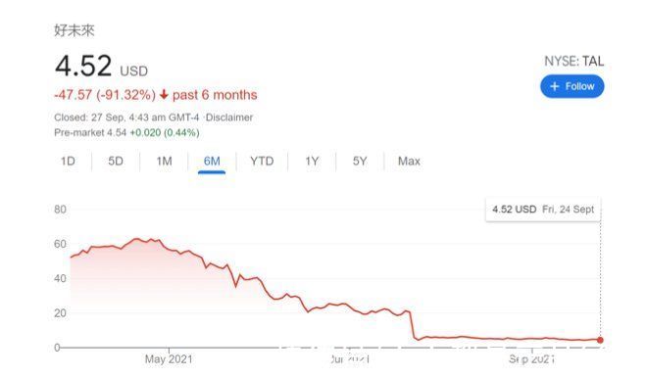Image resolution: width=647 pixels, height=378 pixels.
Task: Choose the 1Y time range tab
Action: click(x=312, y=162)
